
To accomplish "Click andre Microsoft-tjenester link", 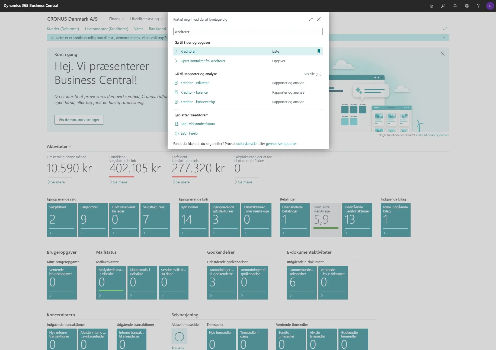I will (432, 135).
